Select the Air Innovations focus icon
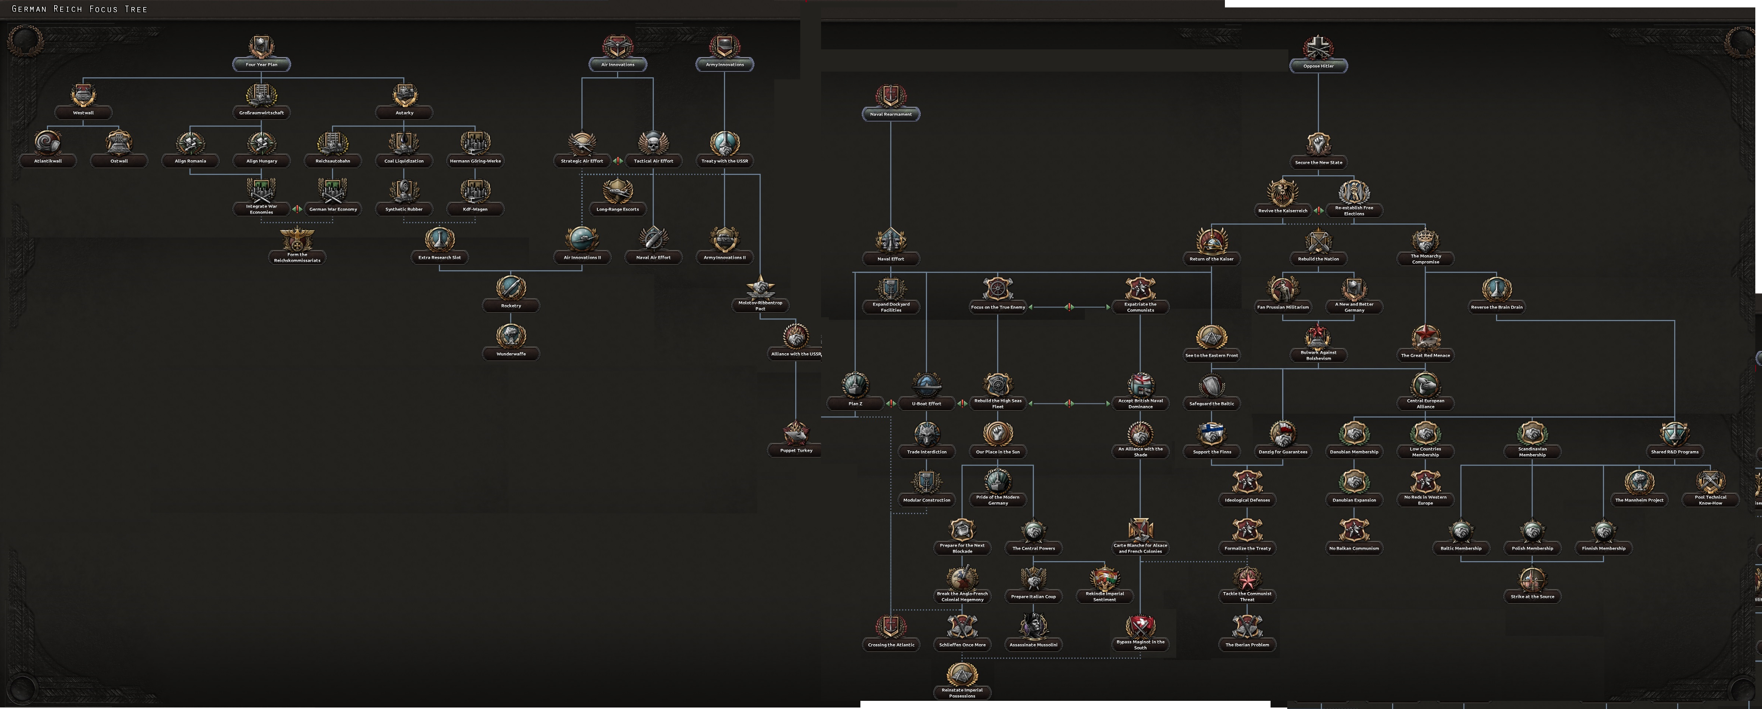This screenshot has width=1762, height=709. point(618,46)
